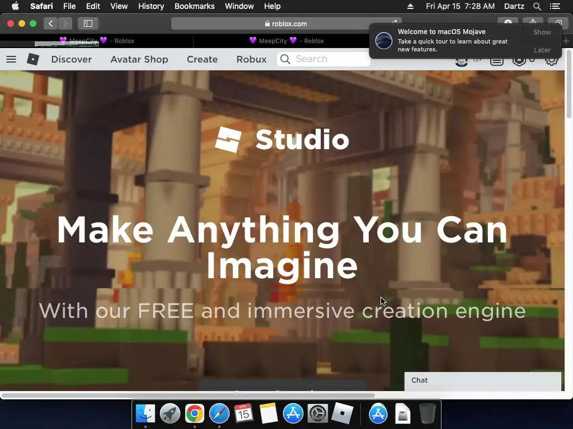
Task: Click the Roblox logo home icon
Action: (33, 59)
